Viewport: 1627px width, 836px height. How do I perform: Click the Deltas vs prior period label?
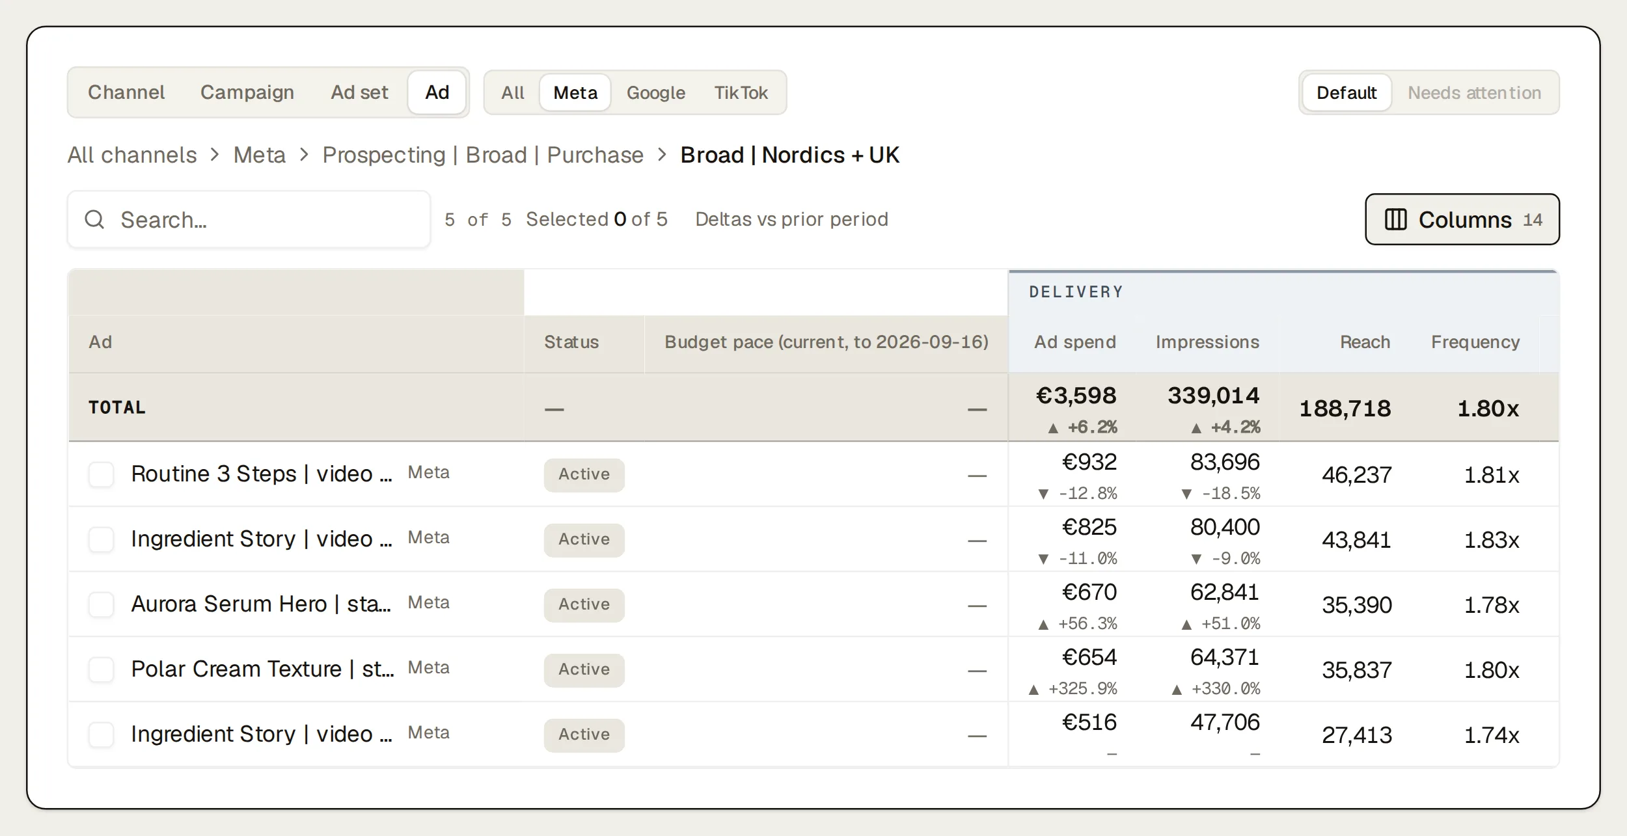(x=791, y=219)
